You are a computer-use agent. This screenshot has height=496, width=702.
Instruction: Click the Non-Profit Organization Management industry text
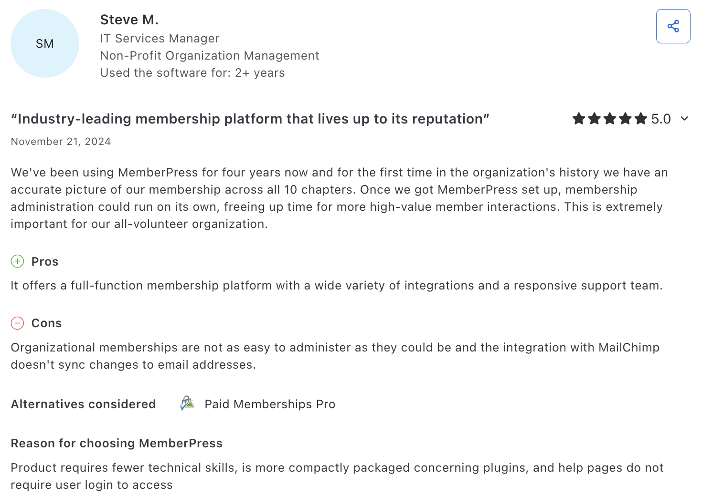pyautogui.click(x=209, y=55)
